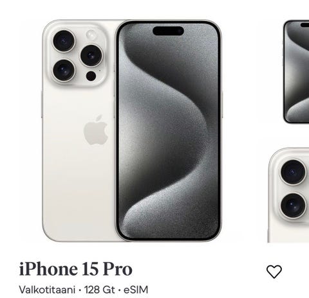
Task: Click the flash at top of camera module
Action: tap(91, 35)
